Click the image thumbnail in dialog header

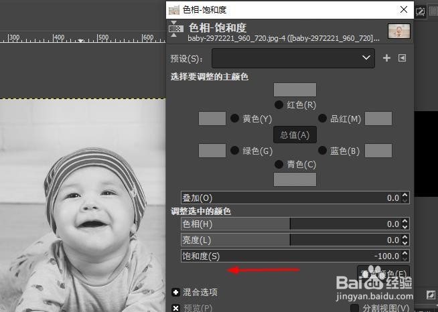(x=399, y=31)
